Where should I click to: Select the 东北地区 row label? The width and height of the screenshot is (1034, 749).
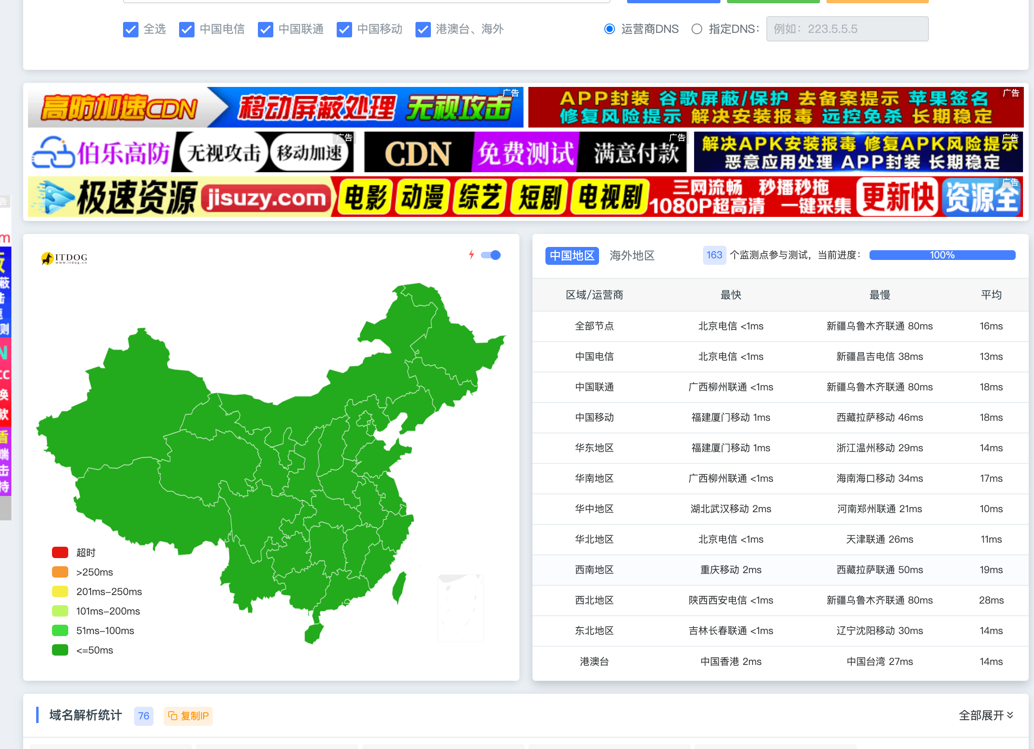594,631
